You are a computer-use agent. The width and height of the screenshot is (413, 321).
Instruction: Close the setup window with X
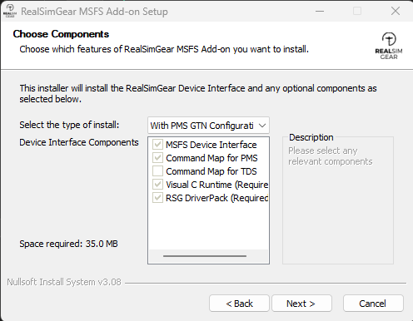[396, 12]
